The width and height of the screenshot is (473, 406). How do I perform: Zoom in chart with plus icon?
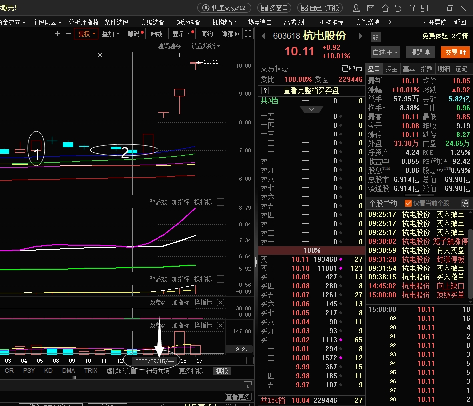click(x=57, y=34)
